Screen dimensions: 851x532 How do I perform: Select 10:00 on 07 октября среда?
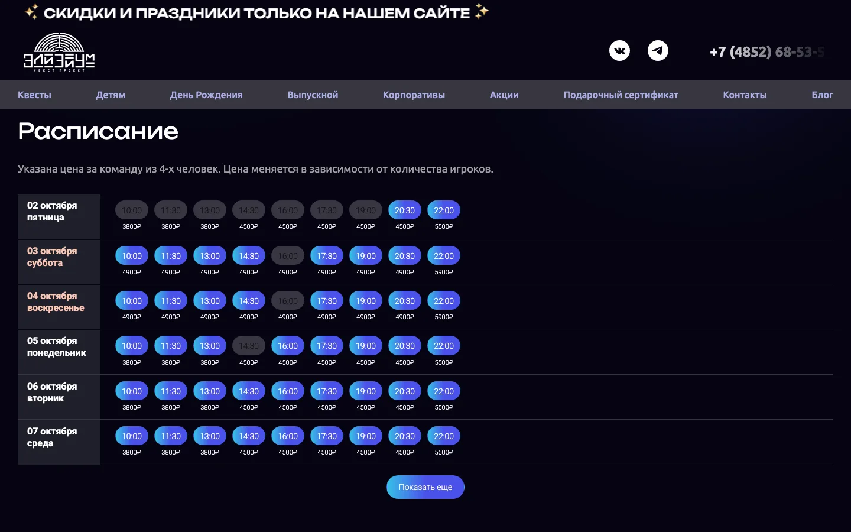(x=132, y=436)
